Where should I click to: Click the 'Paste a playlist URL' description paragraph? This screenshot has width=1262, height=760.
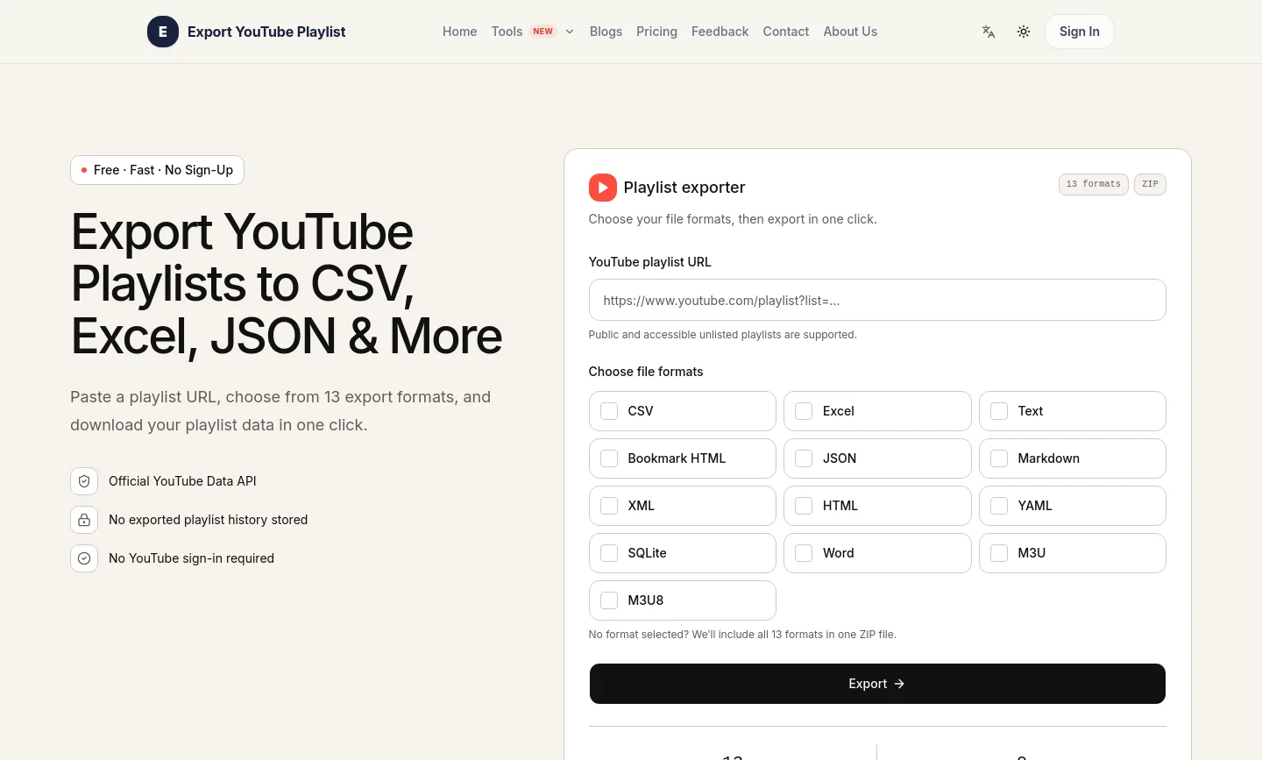click(280, 411)
